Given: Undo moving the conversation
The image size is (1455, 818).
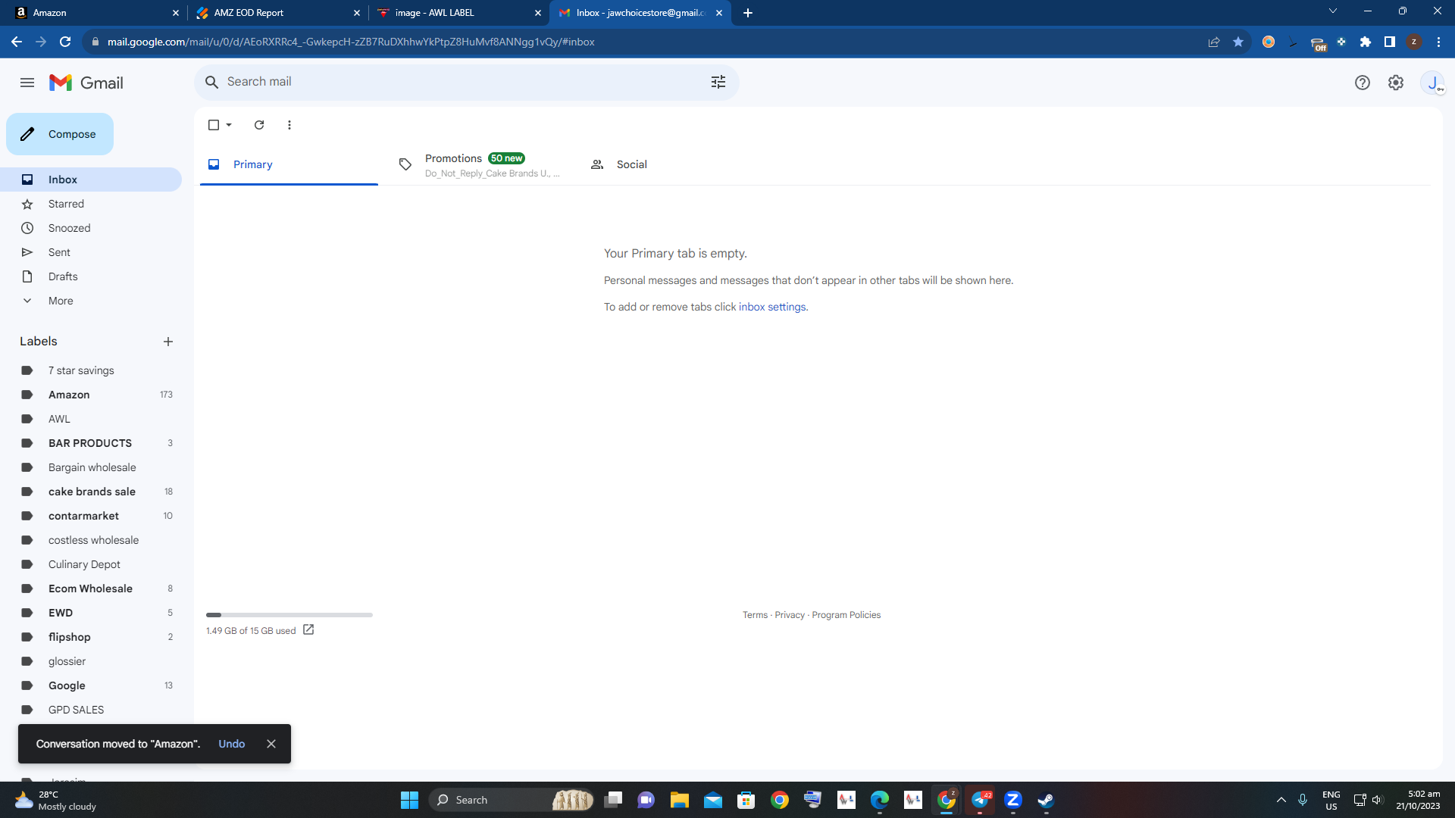Looking at the screenshot, I should pyautogui.click(x=232, y=744).
